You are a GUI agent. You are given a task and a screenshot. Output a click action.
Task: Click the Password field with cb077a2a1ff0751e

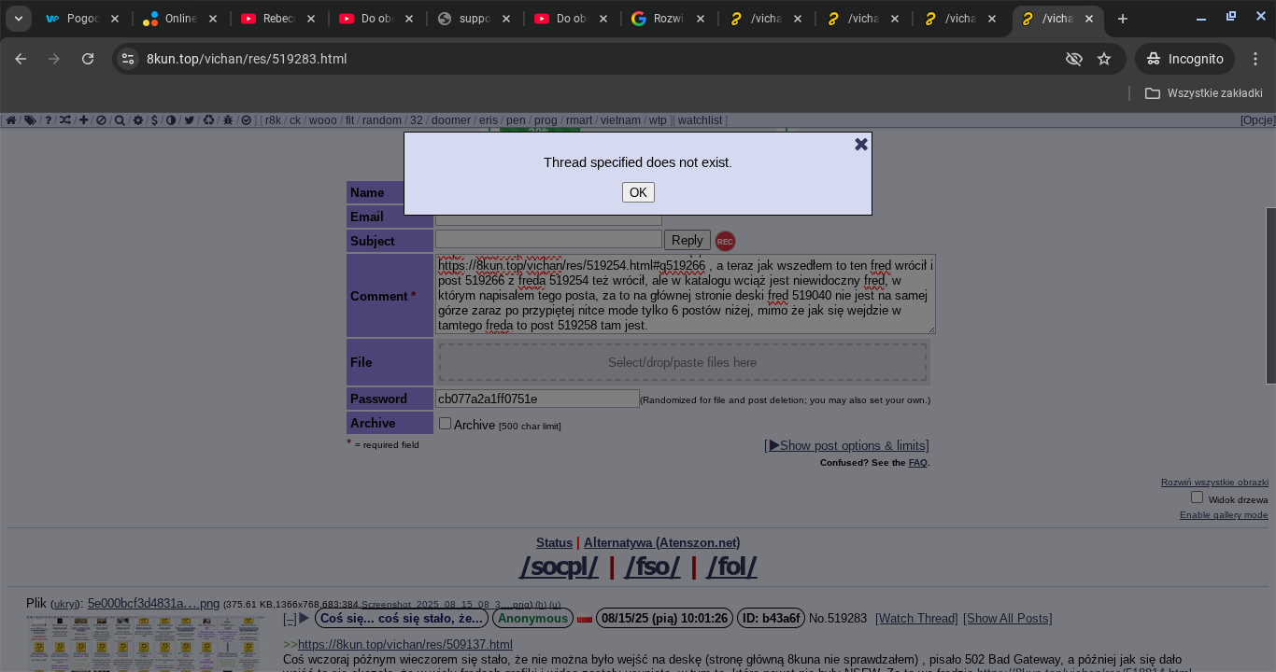click(x=537, y=399)
